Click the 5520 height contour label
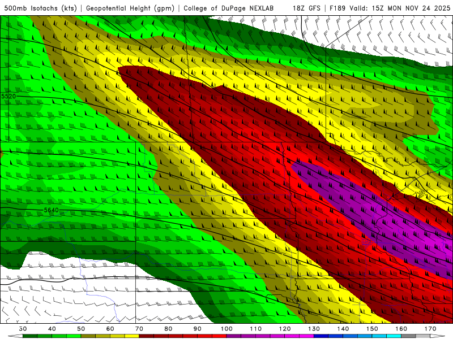453x339 pixels. (x=8, y=96)
